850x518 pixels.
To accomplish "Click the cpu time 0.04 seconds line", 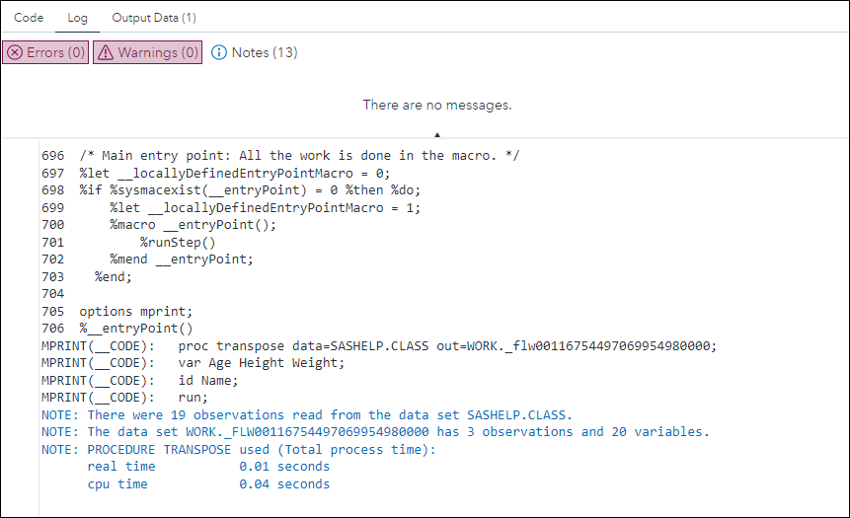I will click(x=208, y=484).
